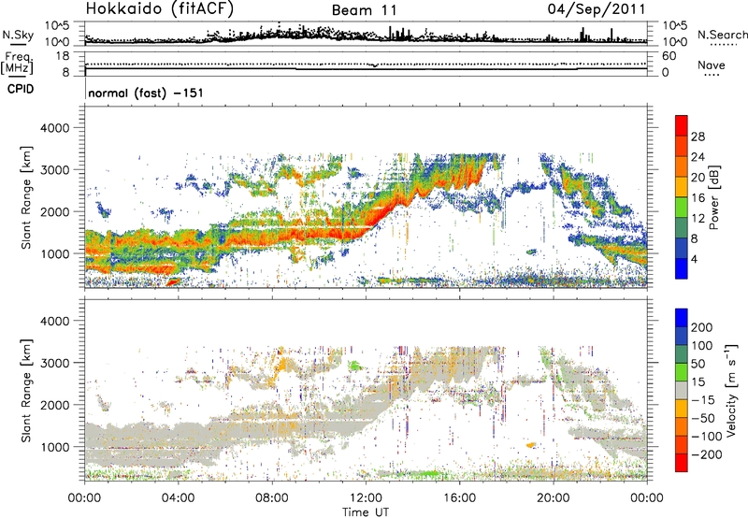The image size is (748, 518).
Task: Click the '08:00' time tick label
Action: coord(272,498)
